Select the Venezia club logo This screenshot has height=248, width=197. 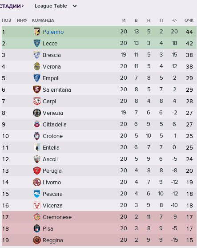tap(37, 113)
